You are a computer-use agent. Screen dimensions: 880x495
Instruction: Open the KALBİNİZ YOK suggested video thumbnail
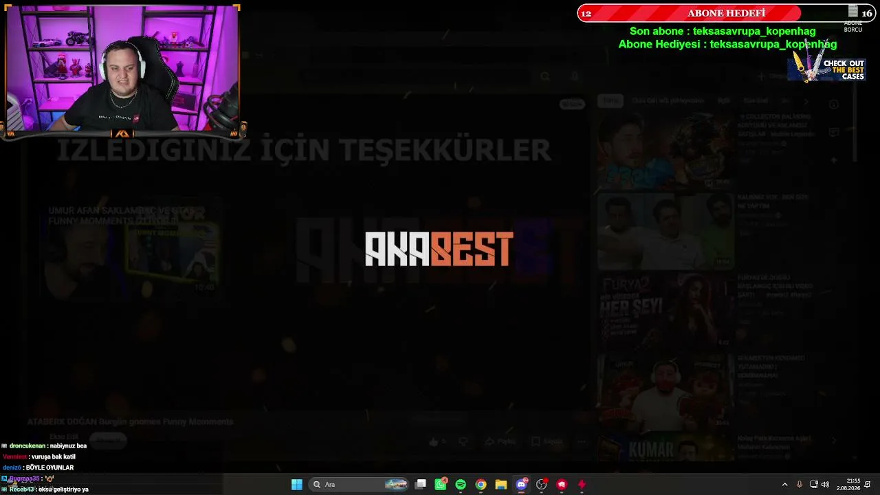pos(665,231)
